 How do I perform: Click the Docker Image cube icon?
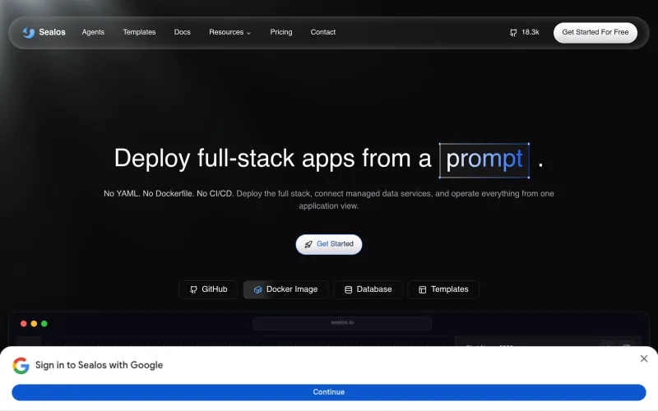tap(257, 290)
